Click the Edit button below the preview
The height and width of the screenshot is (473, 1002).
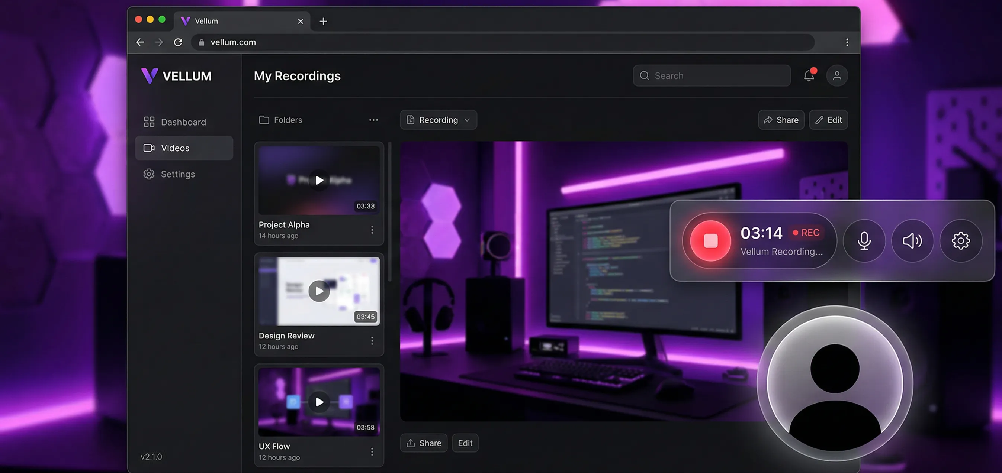[465, 443]
